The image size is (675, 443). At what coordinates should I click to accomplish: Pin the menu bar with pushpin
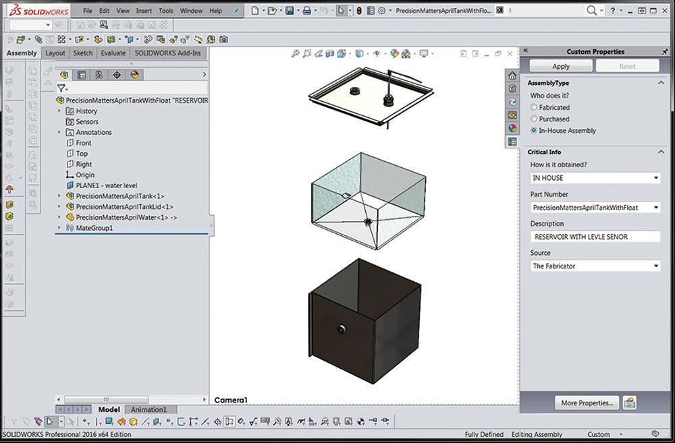[236, 11]
